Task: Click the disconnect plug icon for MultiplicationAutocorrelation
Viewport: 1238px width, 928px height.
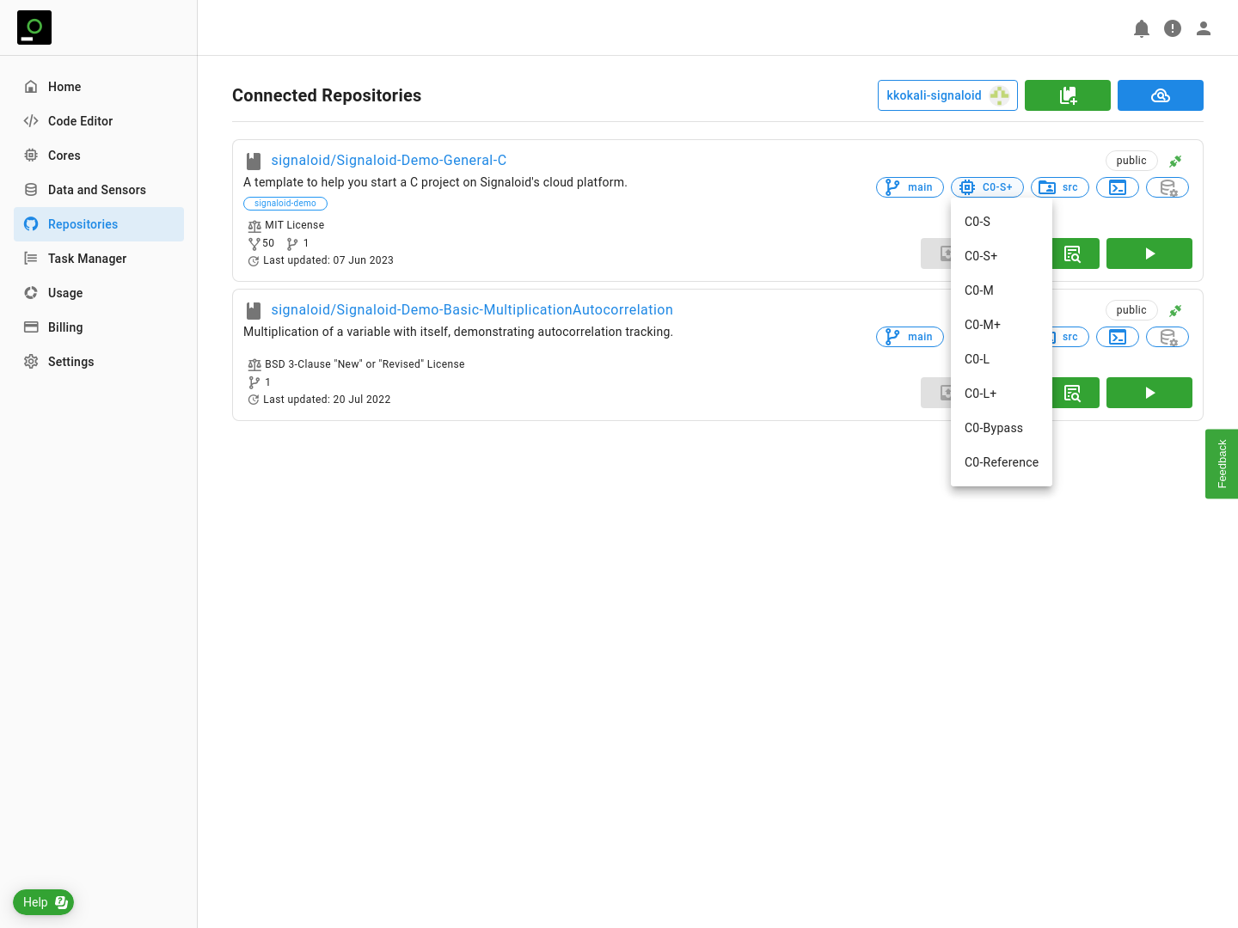Action: (1175, 310)
